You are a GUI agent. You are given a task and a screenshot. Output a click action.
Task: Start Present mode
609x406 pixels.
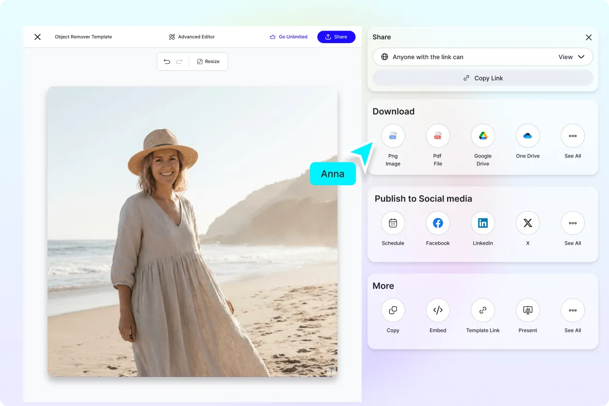pyautogui.click(x=528, y=310)
